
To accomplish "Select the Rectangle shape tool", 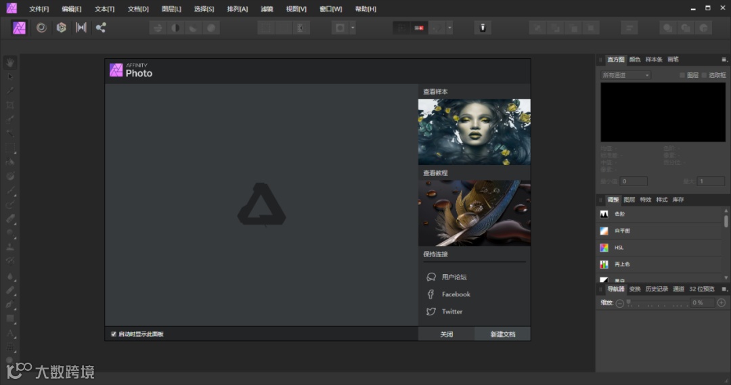I will (x=9, y=319).
